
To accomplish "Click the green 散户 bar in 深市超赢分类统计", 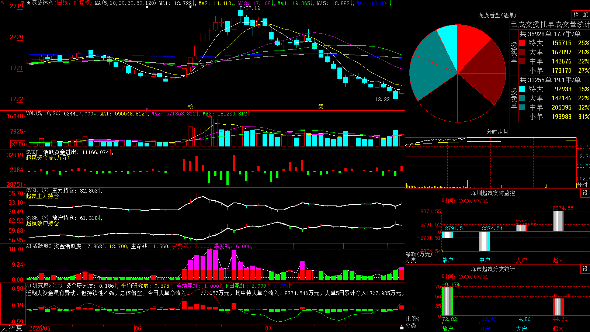I will tap(448, 301).
